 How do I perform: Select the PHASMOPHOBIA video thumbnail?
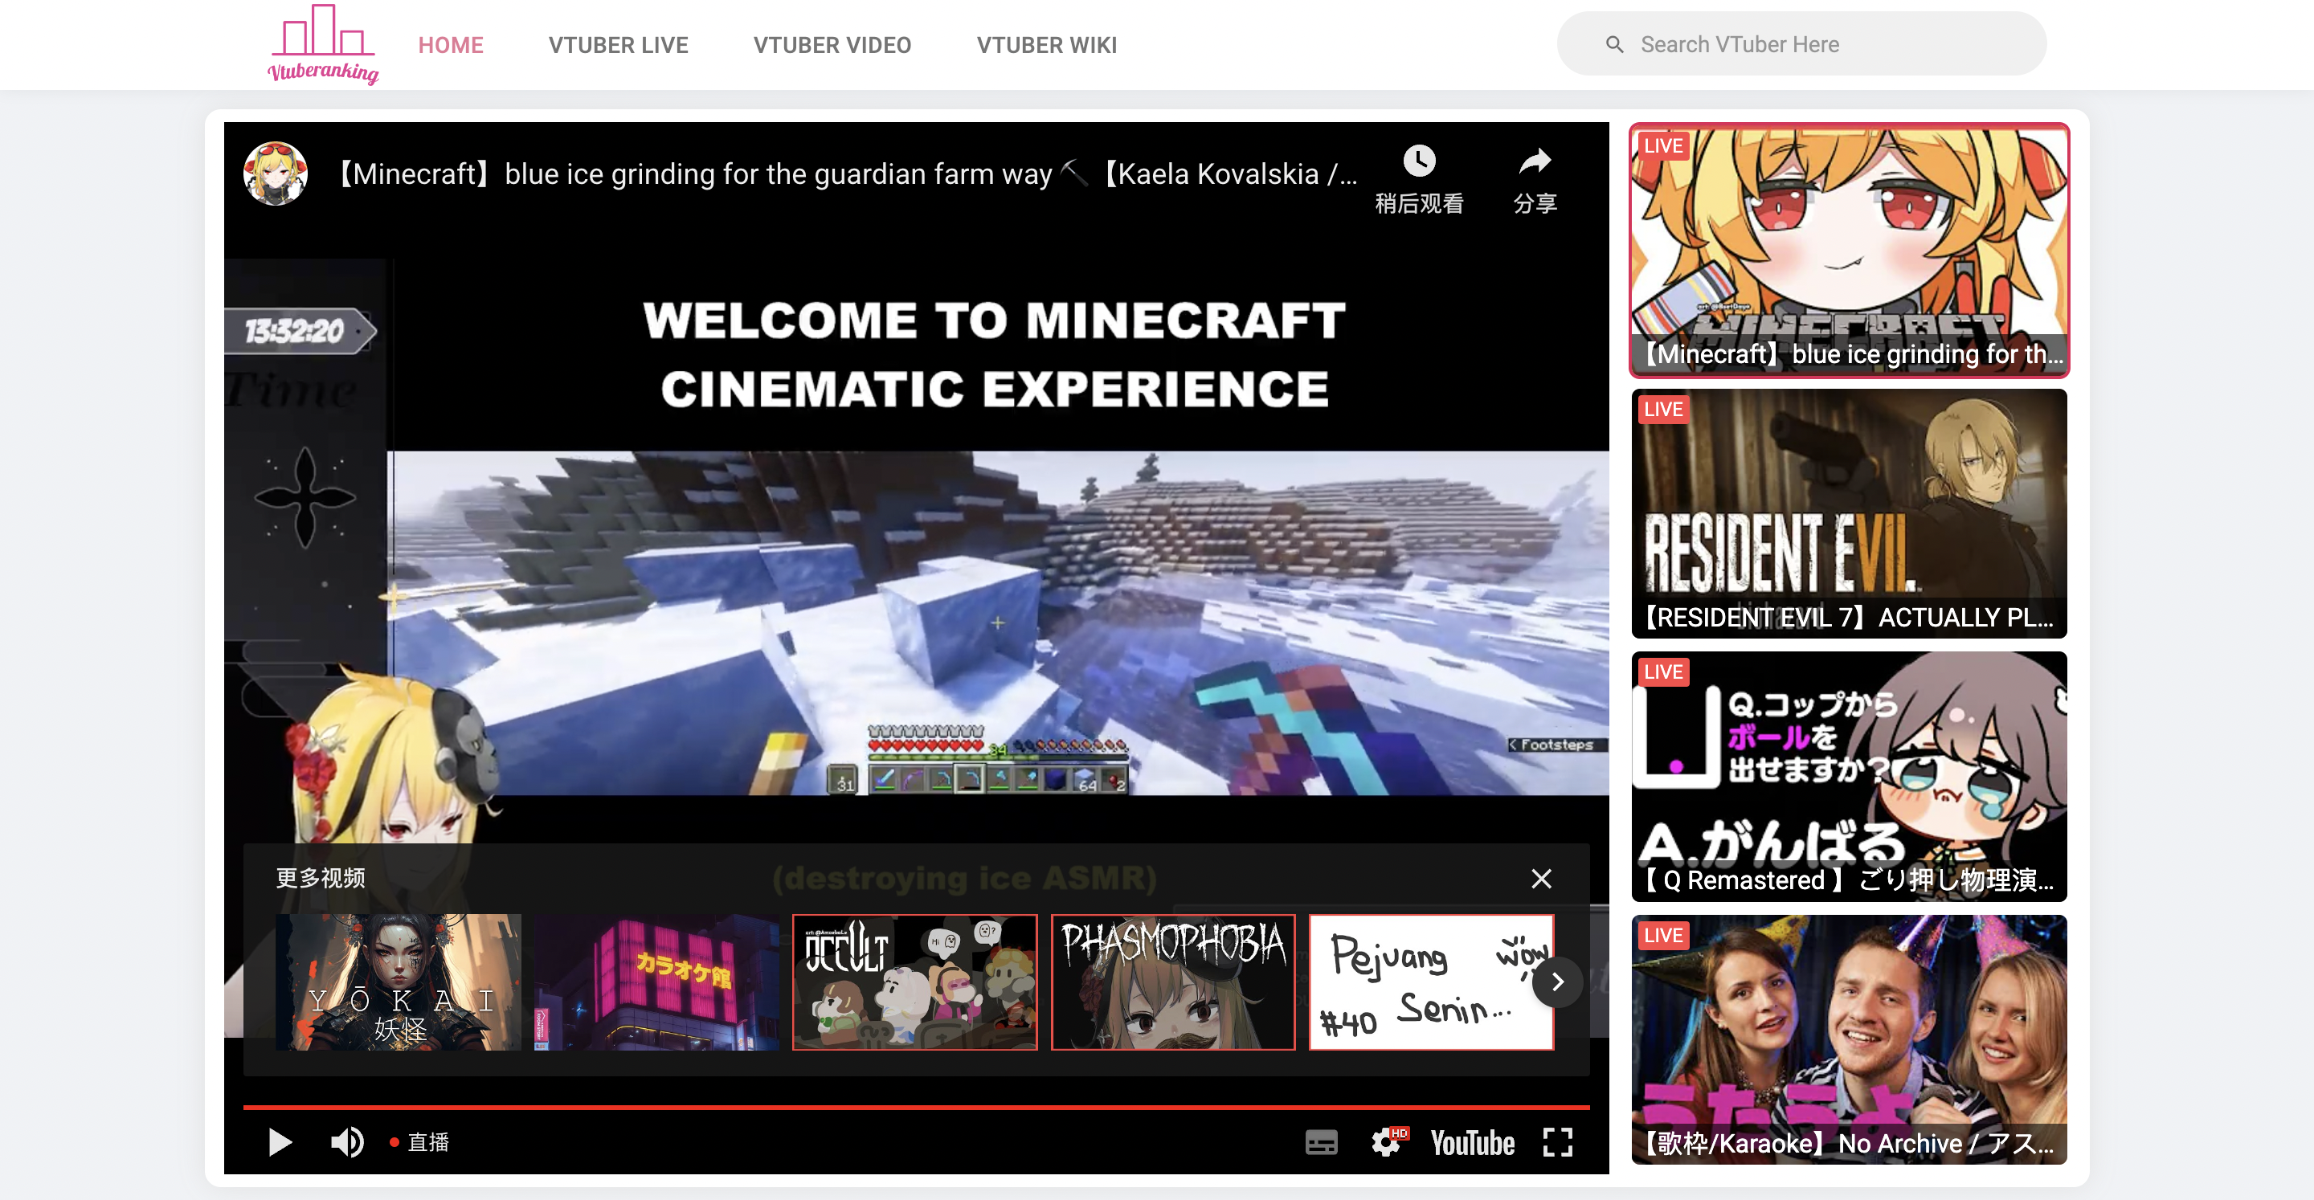(1173, 982)
